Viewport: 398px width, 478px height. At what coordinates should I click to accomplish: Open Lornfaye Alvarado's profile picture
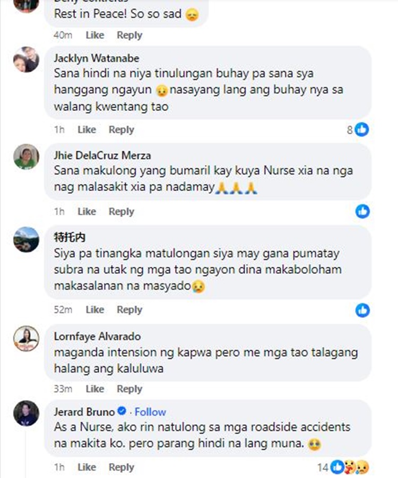[26, 338]
